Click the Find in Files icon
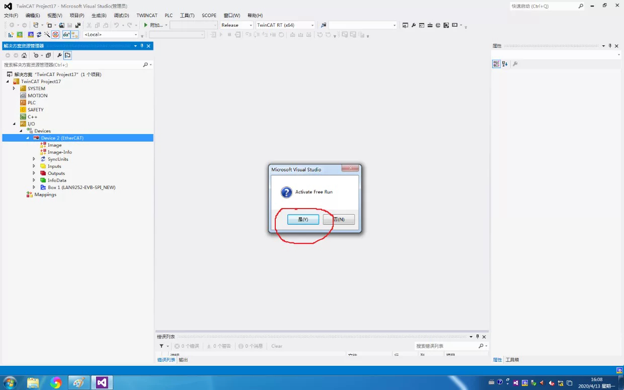624x390 pixels. point(323,25)
